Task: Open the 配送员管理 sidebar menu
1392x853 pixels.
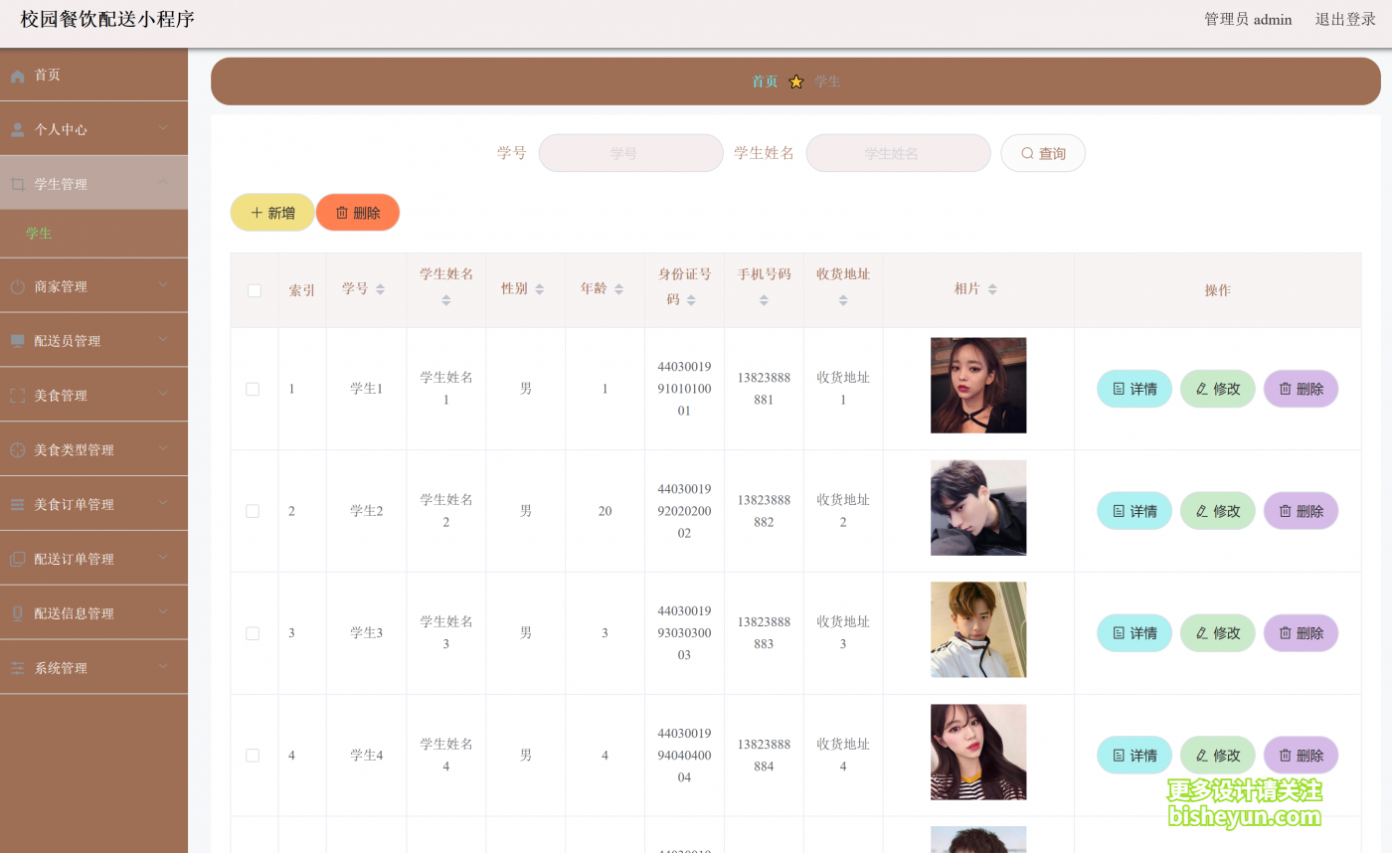Action: point(93,341)
